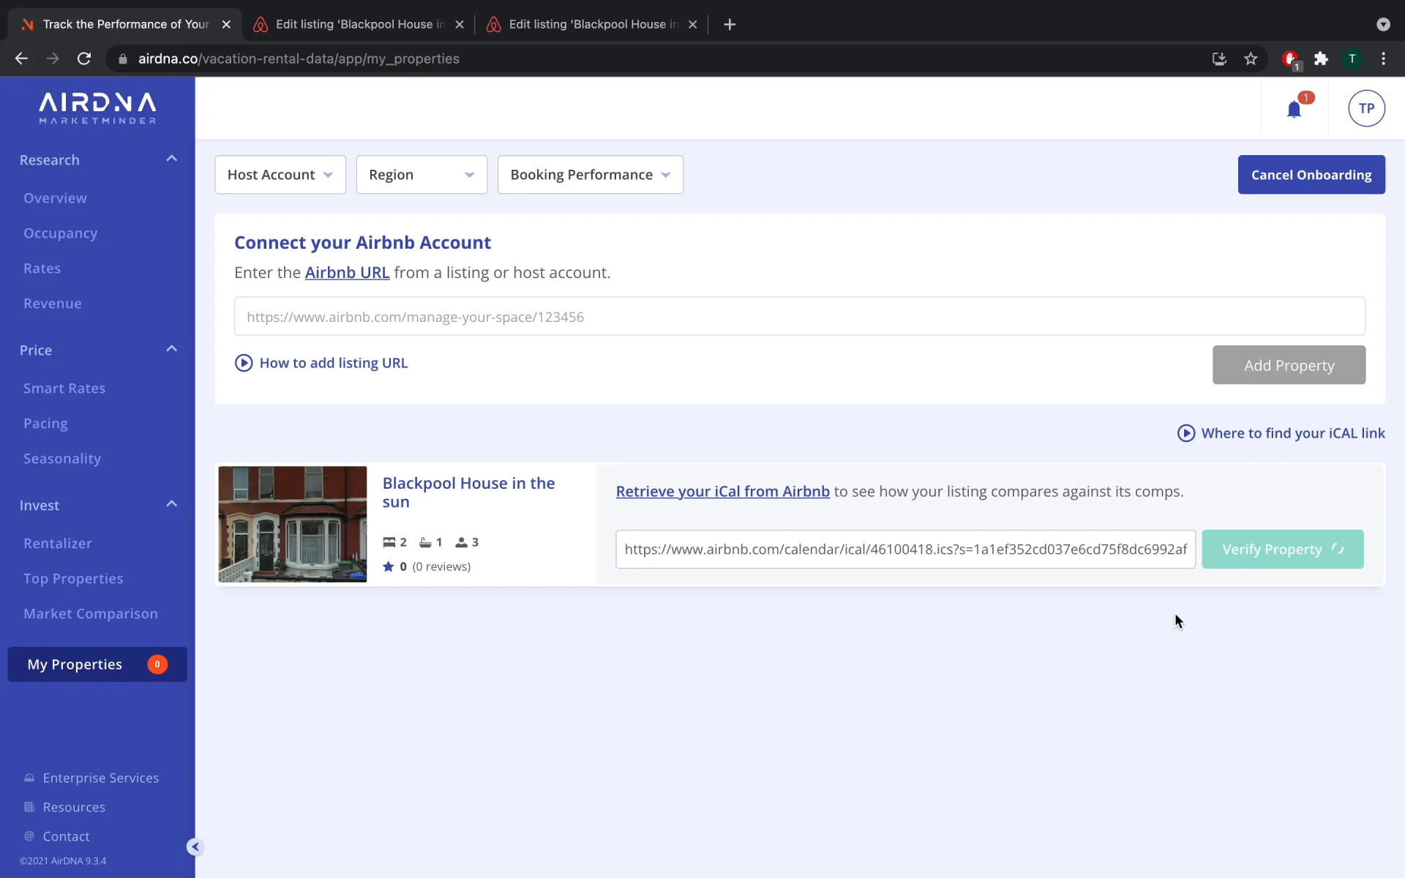
Task: Open the notifications bell
Action: (x=1294, y=110)
